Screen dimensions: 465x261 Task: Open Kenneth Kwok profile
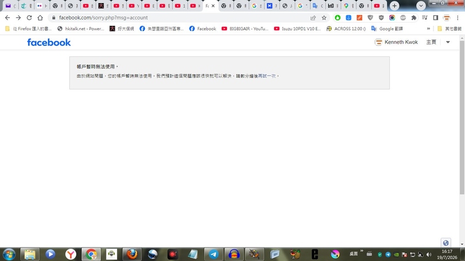point(396,42)
